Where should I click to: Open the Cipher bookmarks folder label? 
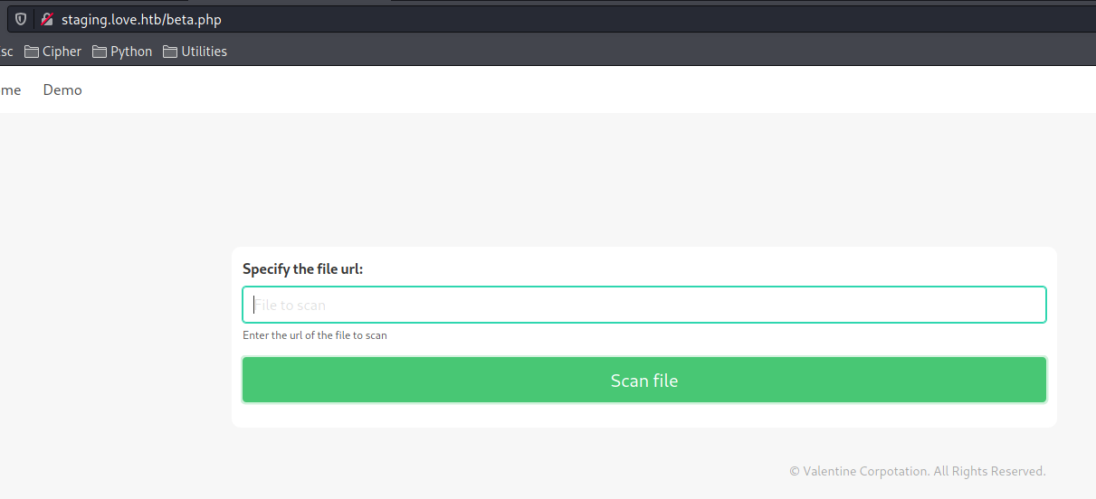62,52
